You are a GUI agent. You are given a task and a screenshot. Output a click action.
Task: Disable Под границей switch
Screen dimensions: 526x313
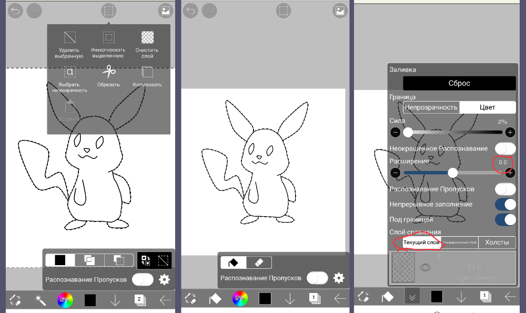point(505,219)
